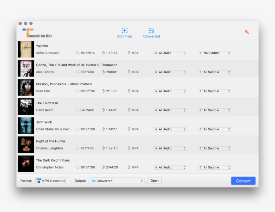Expand the All Subtitle dropdown for John Wick
Viewport: 275px width, 212px height.
click(x=214, y=129)
